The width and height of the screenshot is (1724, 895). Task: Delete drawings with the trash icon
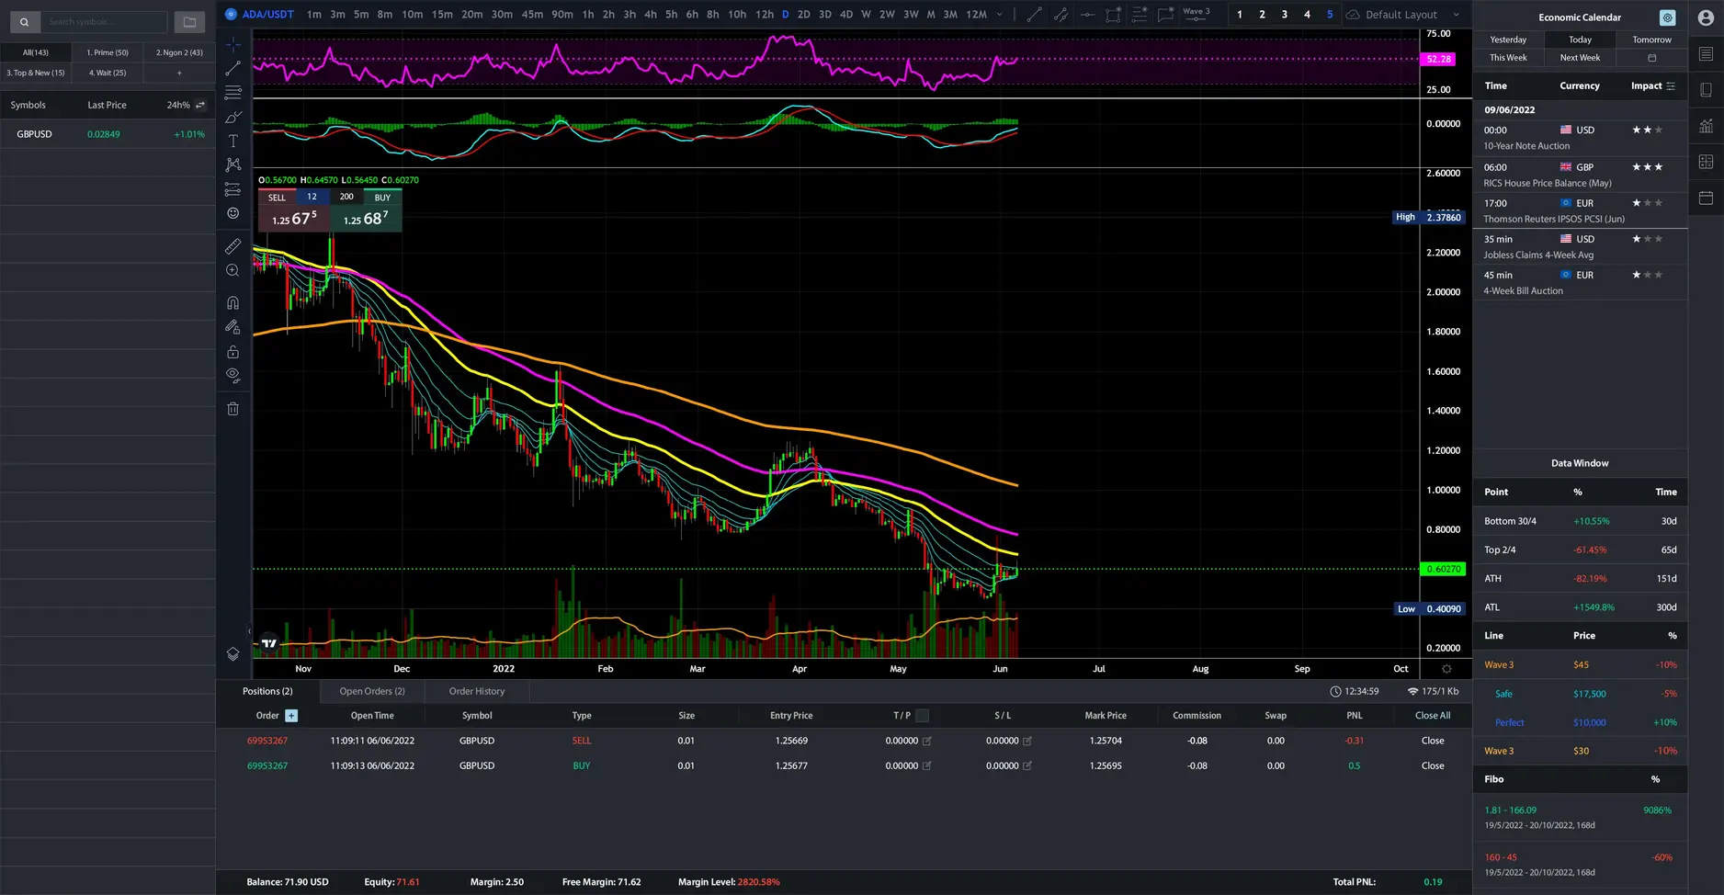pyautogui.click(x=233, y=409)
